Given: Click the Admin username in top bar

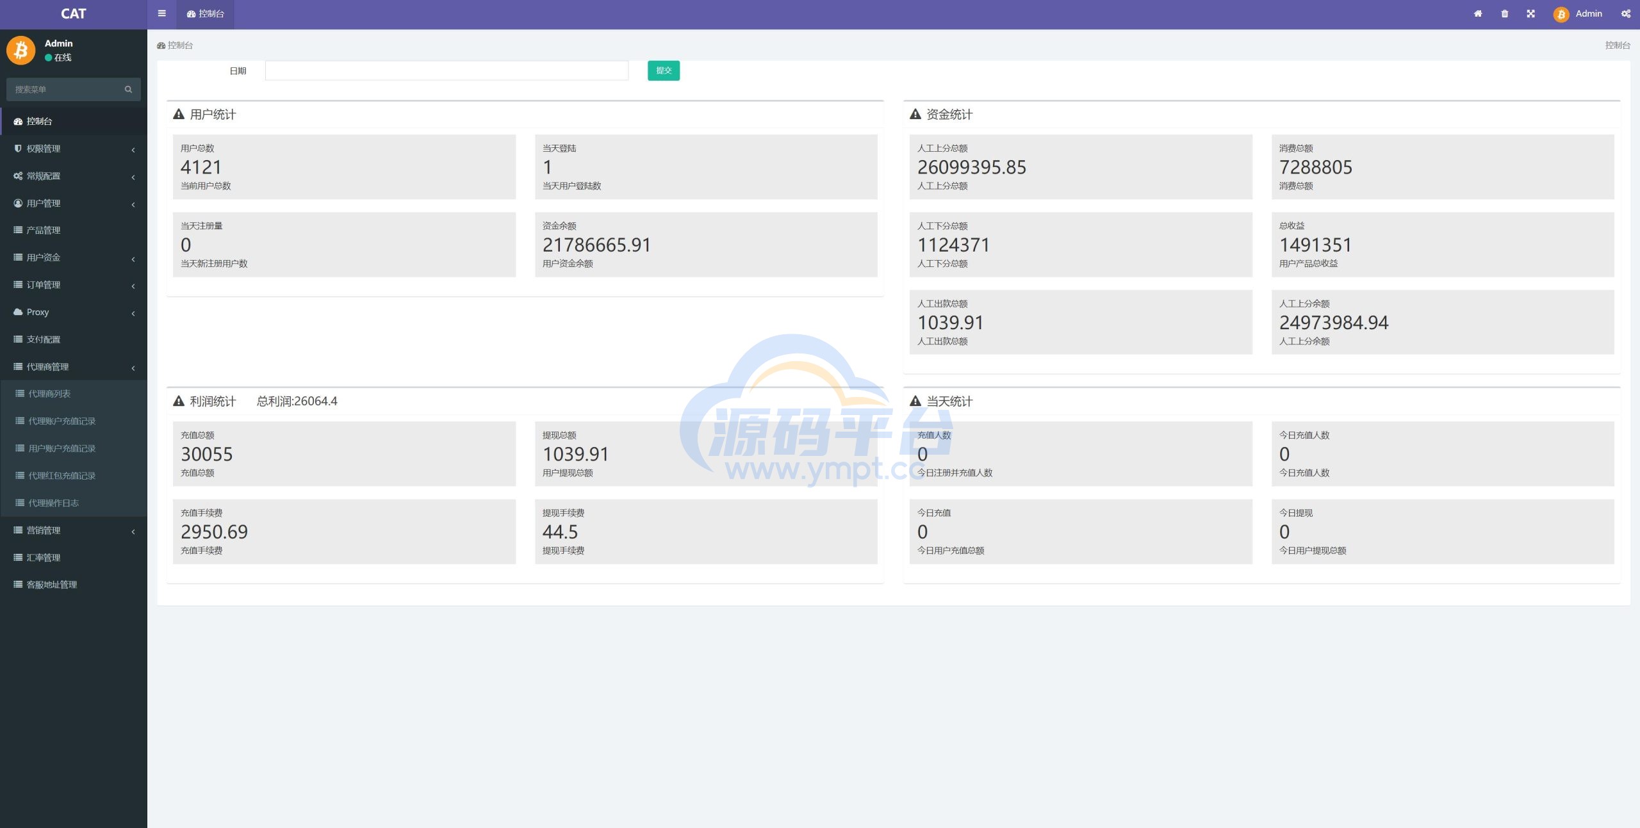Looking at the screenshot, I should click(1589, 13).
